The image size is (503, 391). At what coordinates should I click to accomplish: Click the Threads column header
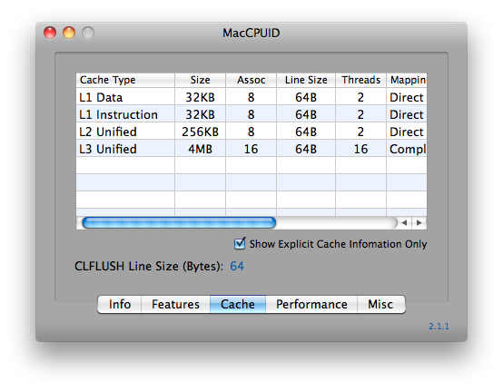[x=360, y=80]
